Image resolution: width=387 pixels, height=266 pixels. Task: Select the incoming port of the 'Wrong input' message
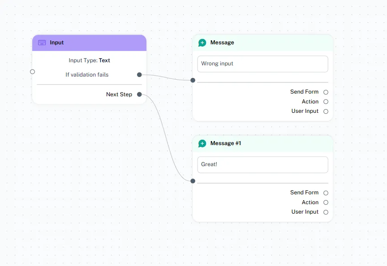193,81
